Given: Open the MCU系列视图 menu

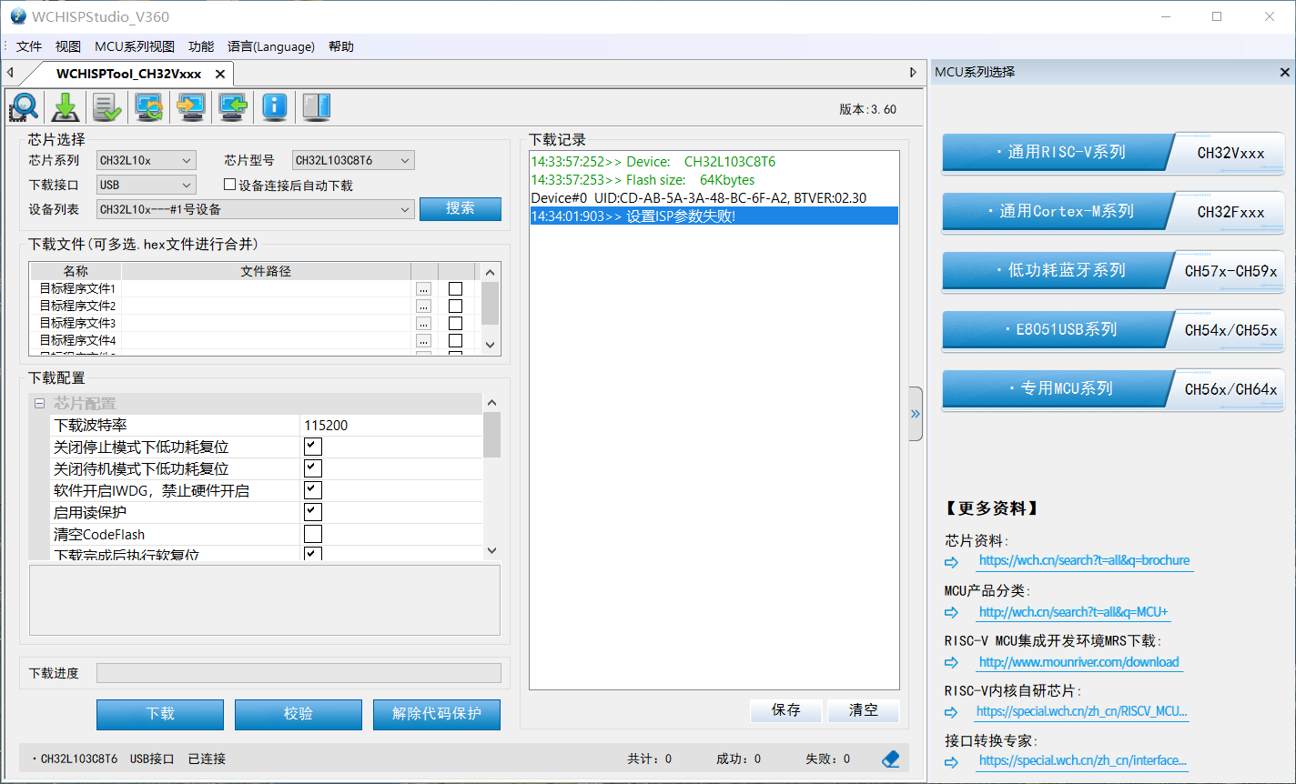Looking at the screenshot, I should pyautogui.click(x=135, y=46).
